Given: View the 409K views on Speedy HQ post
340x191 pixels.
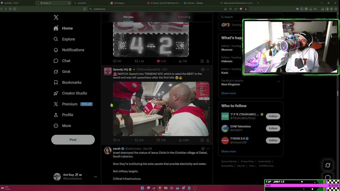Looking at the screenshot, I should (184, 140).
